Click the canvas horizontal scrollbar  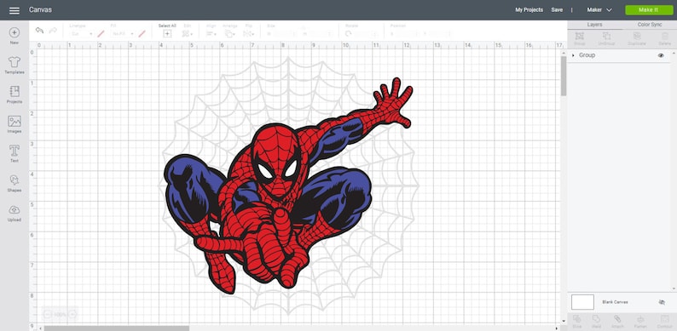pos(117,328)
